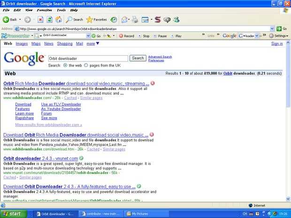Switch to 'My Pictures' taskbar window
The width and height of the screenshot is (291, 218).
(145, 214)
